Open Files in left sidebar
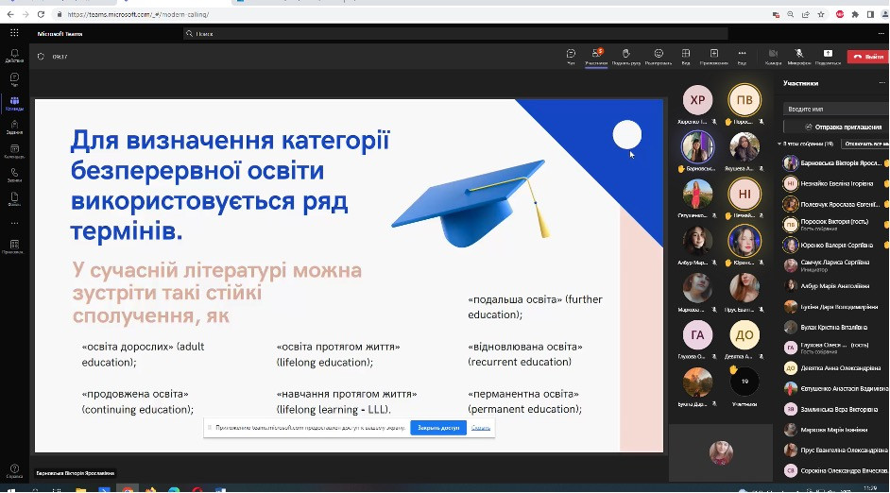The height and width of the screenshot is (493, 890). point(14,198)
